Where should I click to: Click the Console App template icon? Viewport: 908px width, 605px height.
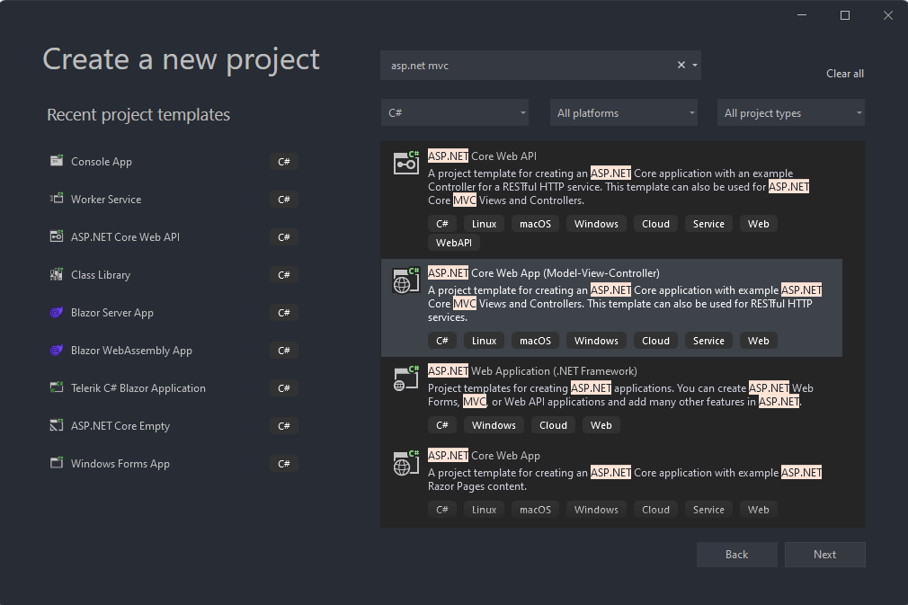click(56, 162)
